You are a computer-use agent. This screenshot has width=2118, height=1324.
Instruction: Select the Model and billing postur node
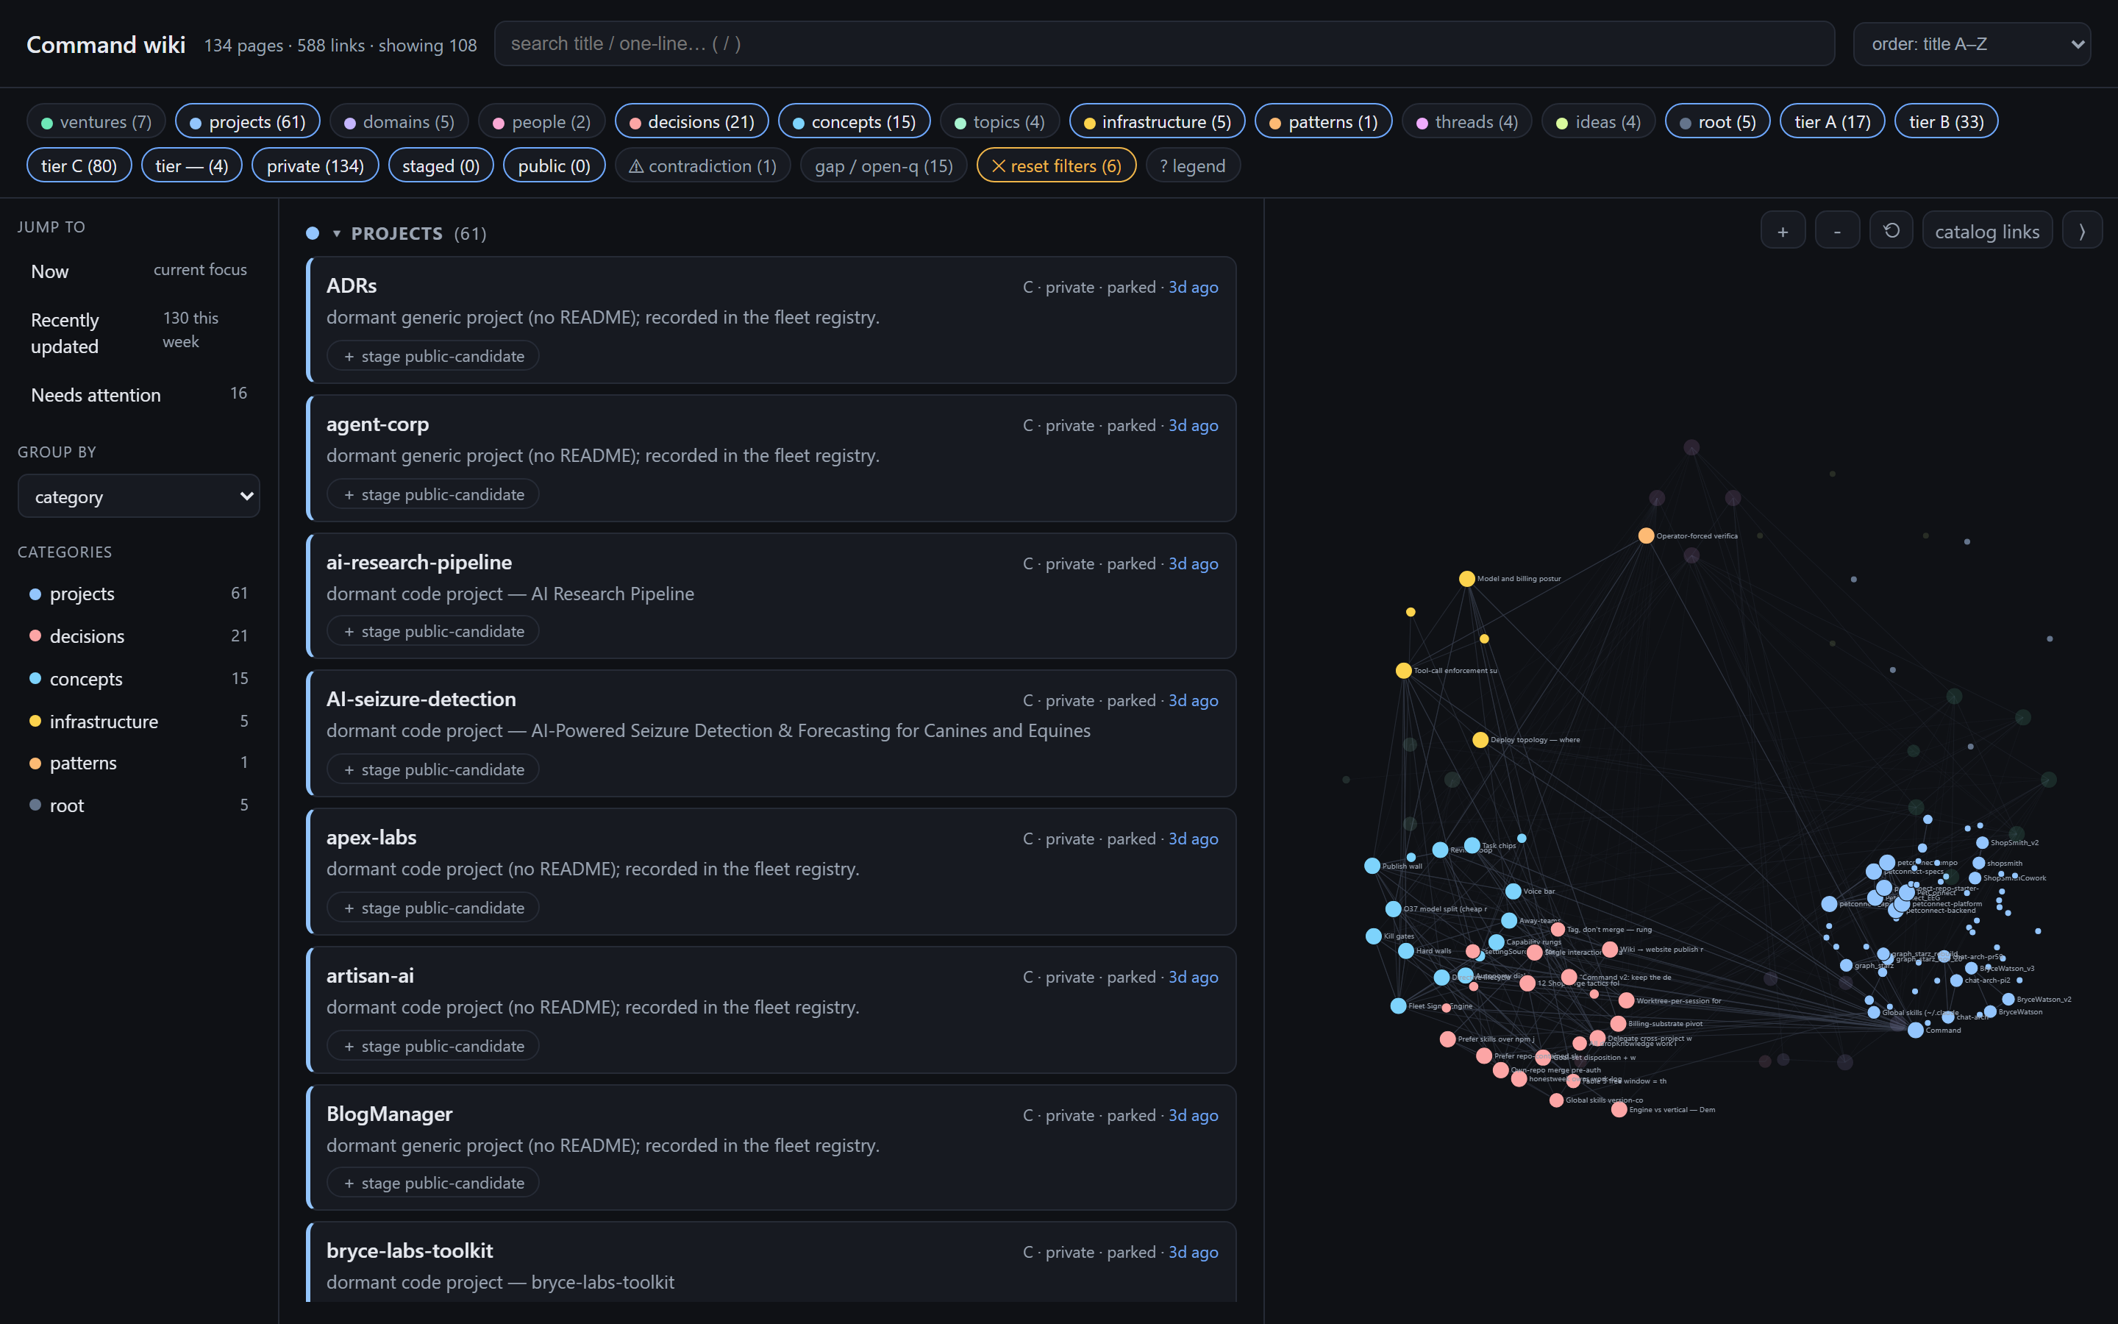[x=1467, y=578]
